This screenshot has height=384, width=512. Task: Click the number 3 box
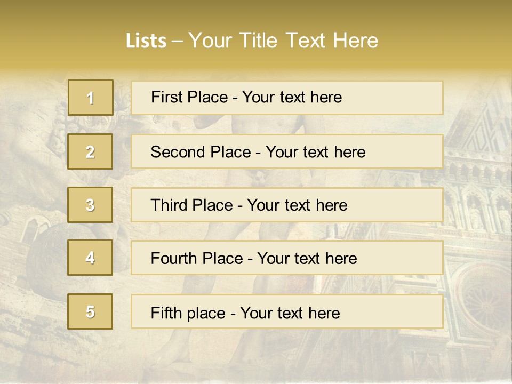pos(90,205)
